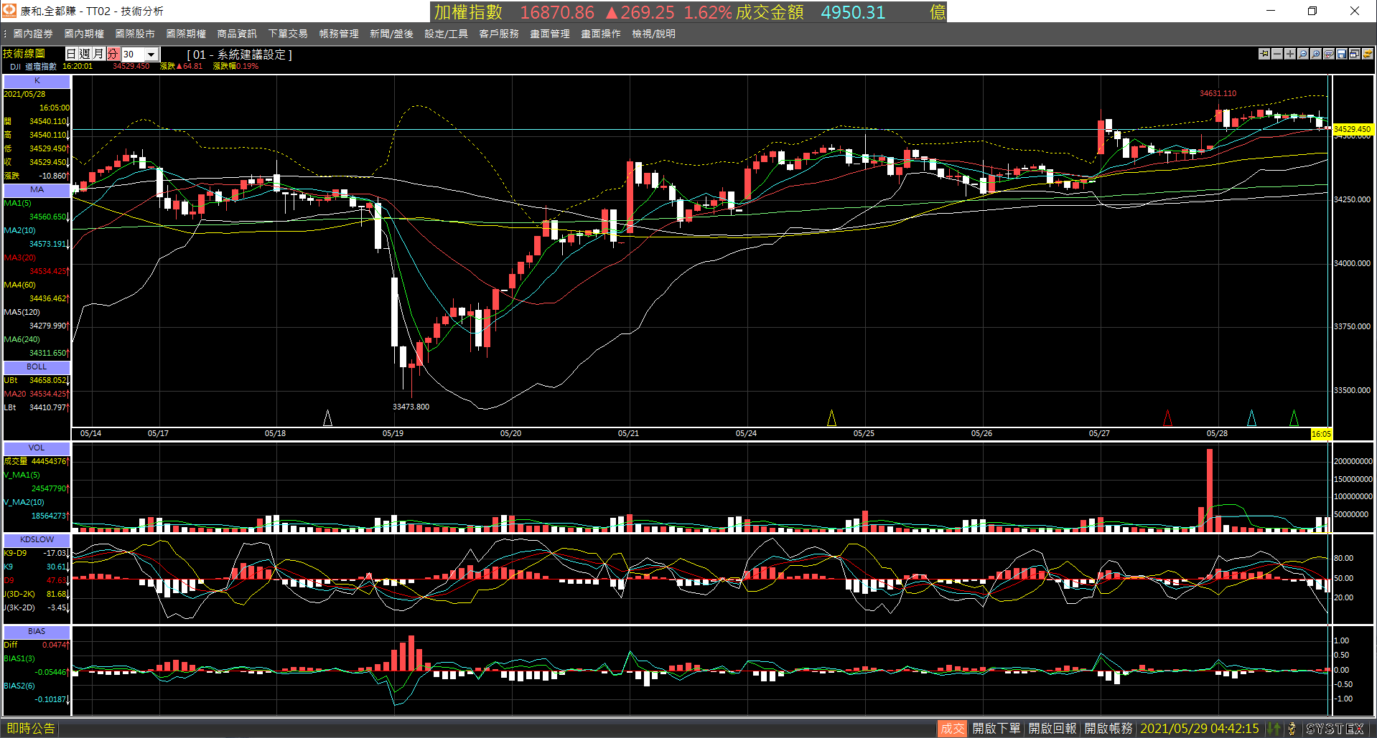The image size is (1377, 738).
Task: Click the K indicator panel header
Action: [x=37, y=81]
